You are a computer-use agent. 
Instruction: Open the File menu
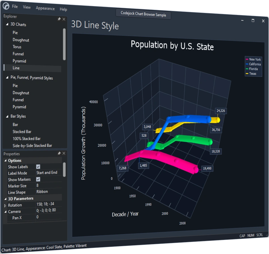15,7
